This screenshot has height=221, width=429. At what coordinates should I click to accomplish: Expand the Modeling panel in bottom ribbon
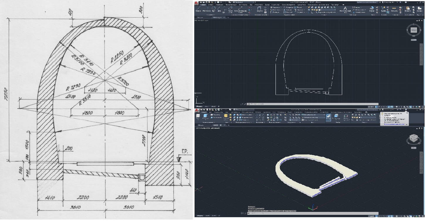209,123
